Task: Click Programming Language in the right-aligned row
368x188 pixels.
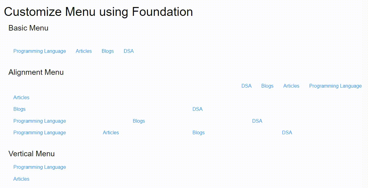Action: click(335, 86)
